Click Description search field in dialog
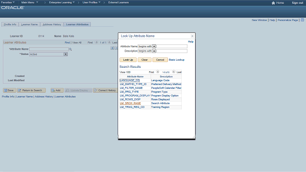 [172, 51]
